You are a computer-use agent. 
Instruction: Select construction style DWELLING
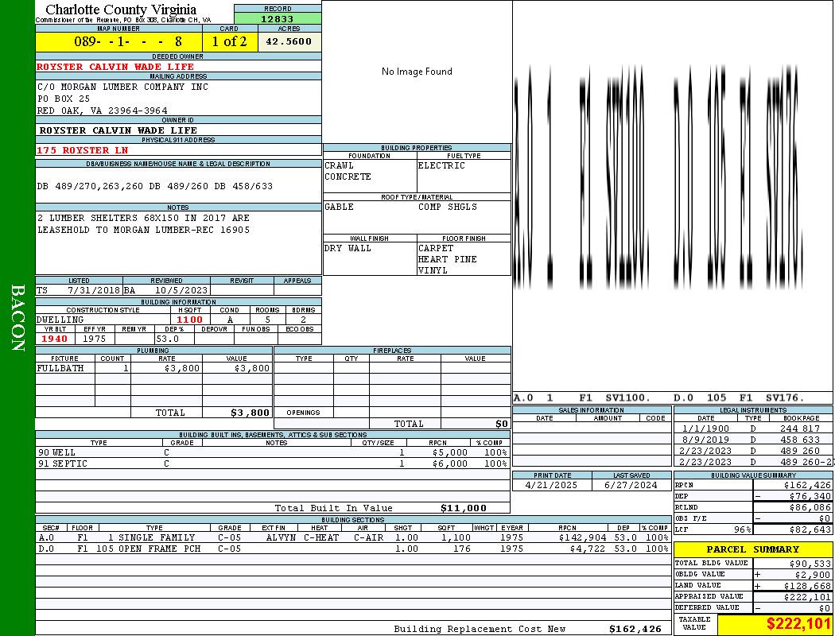pos(60,320)
